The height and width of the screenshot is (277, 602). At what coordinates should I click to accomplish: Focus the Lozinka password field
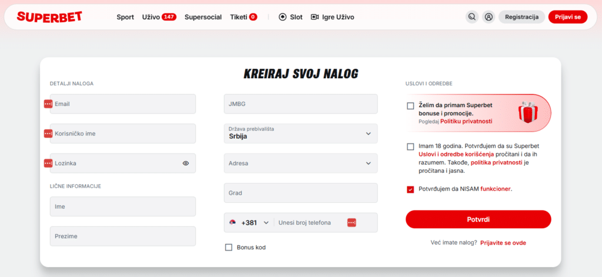point(123,163)
